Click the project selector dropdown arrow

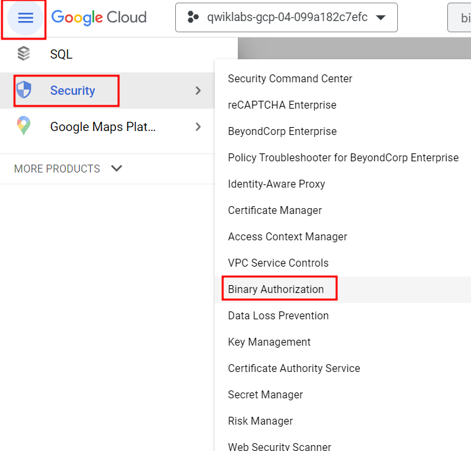pyautogui.click(x=381, y=18)
